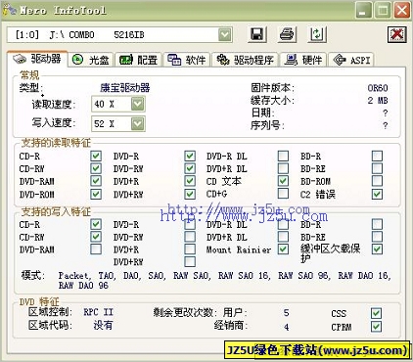Open the 硬件 hardware tab

point(303,60)
